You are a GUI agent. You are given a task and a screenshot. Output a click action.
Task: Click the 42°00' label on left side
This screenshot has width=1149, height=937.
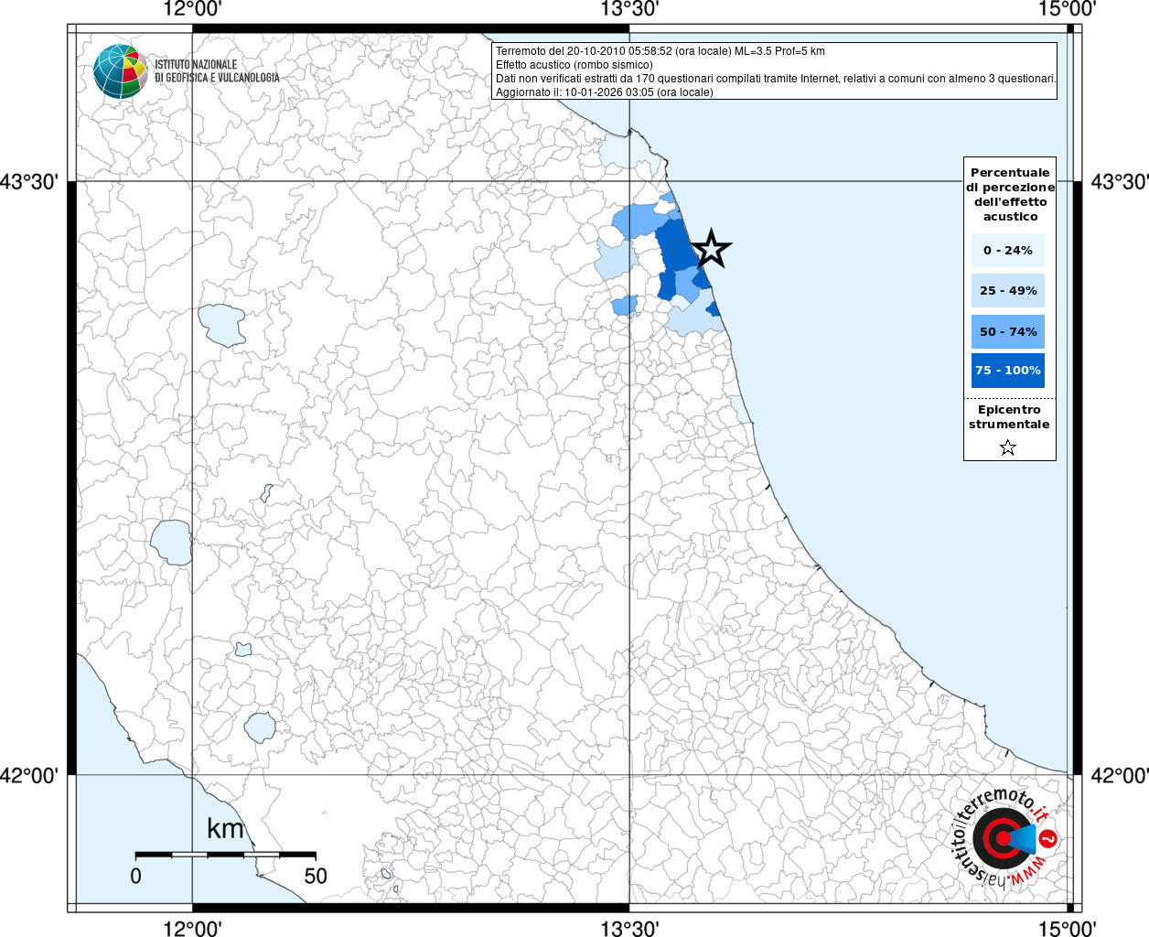coord(29,775)
